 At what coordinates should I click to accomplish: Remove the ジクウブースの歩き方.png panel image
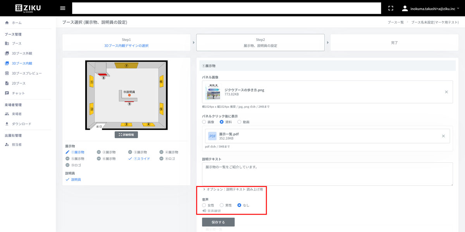coord(446,92)
